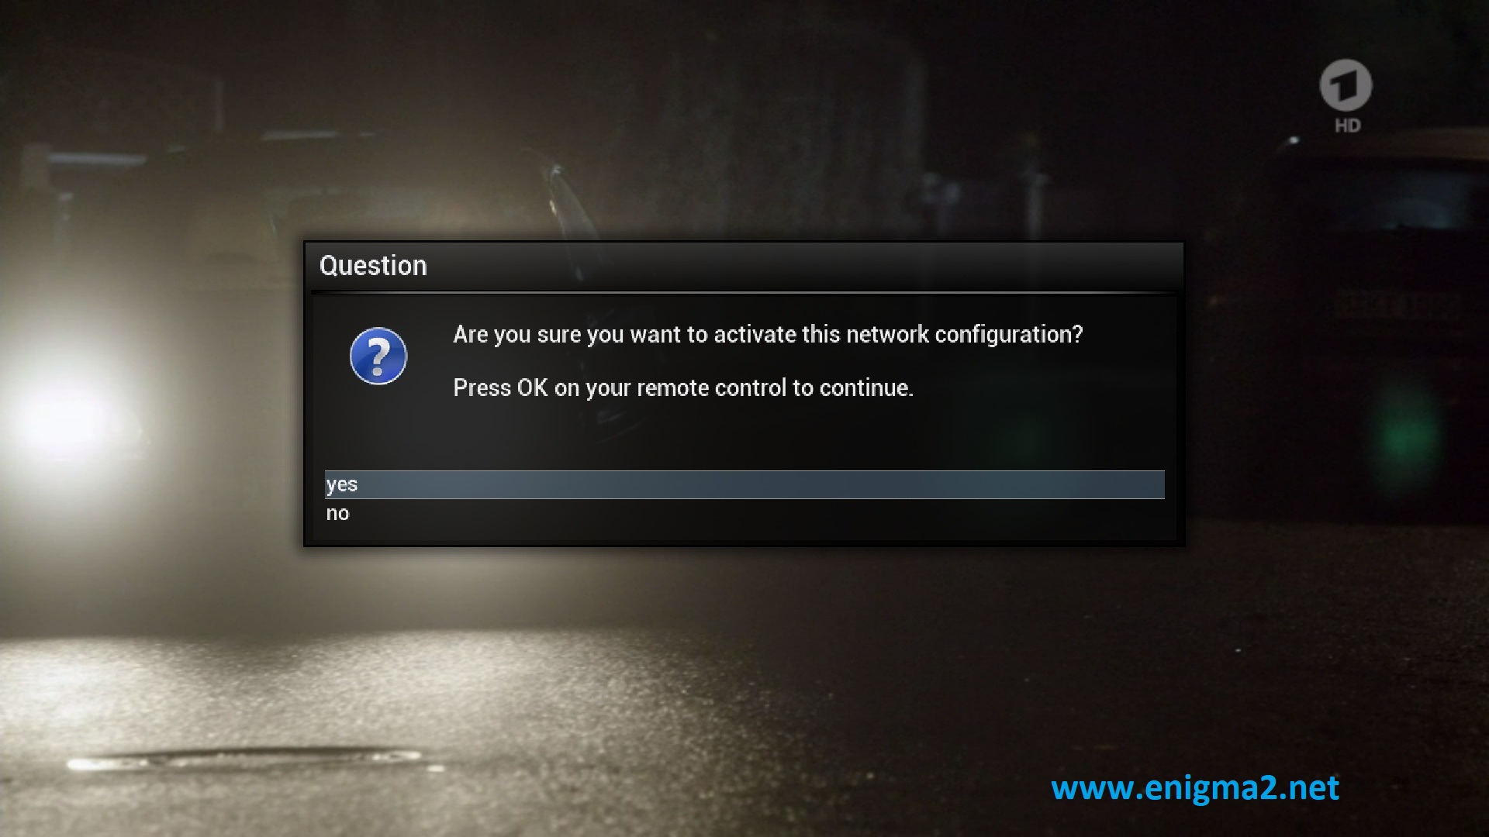1489x837 pixels.
Task: Click the Das Erste "1" channel logo
Action: pyautogui.click(x=1346, y=85)
